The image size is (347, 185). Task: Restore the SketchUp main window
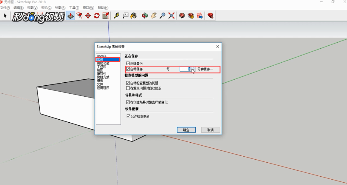(x=333, y=2)
